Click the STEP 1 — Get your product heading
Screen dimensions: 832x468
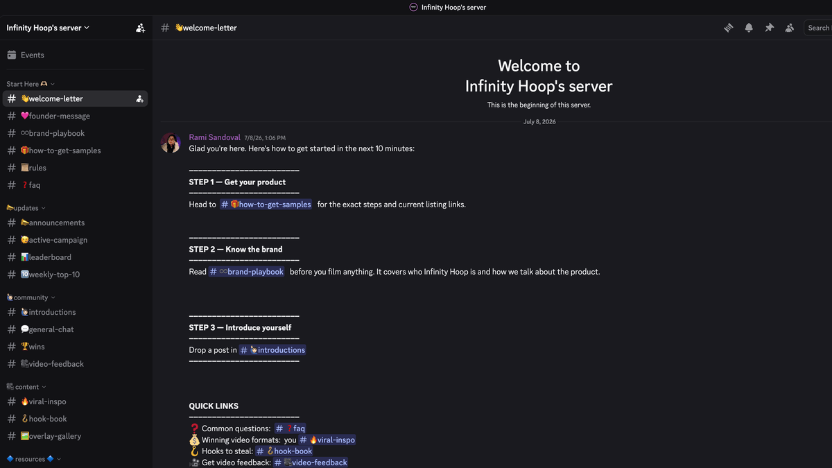237,182
